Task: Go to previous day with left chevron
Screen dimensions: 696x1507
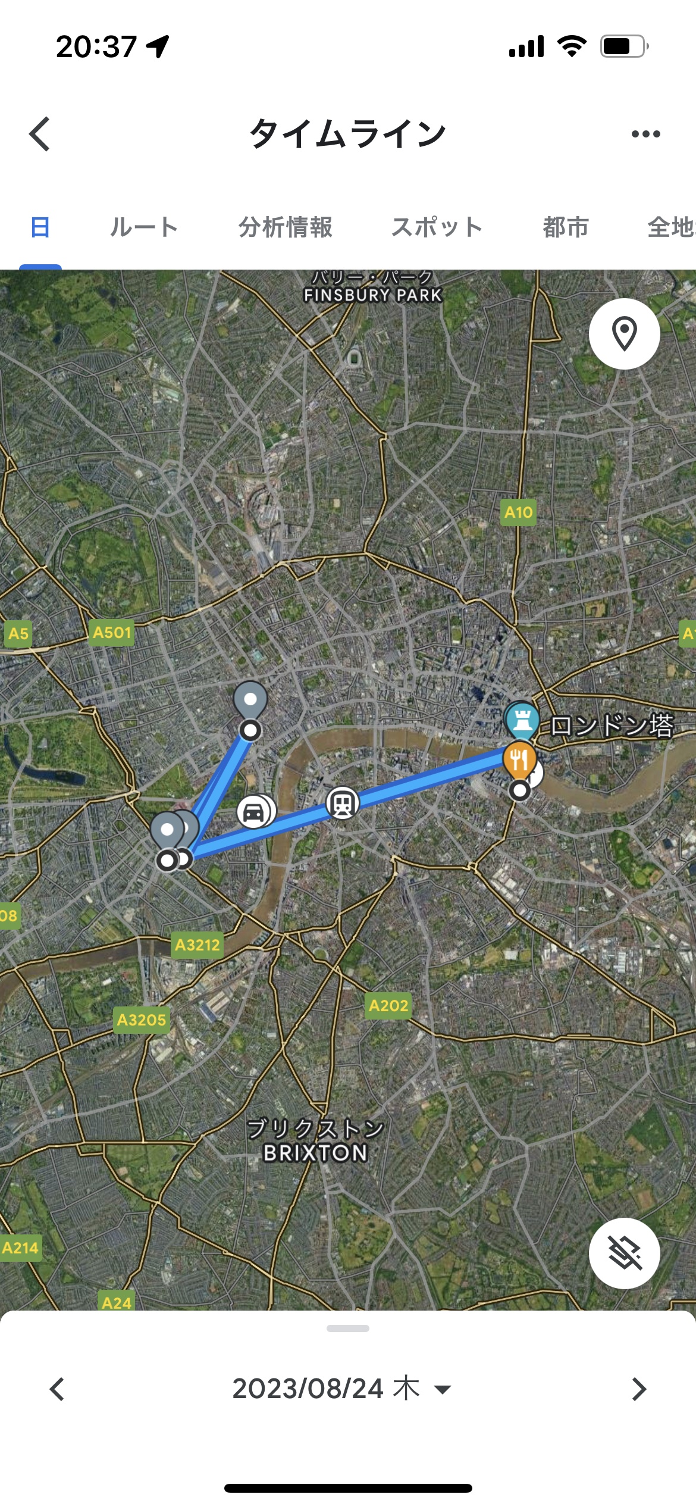Action: point(57,1389)
